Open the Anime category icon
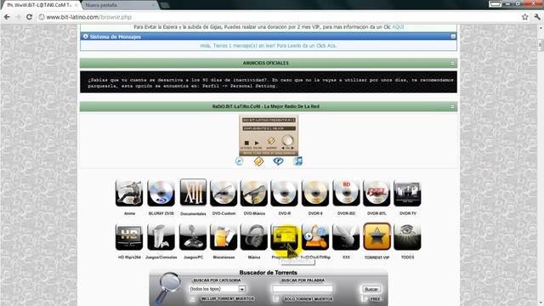Viewport: 544px width, 306px height. coord(129,193)
